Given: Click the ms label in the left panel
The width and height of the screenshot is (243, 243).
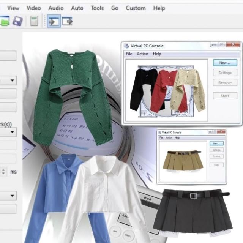Looking at the screenshot, I should click(x=13, y=172).
